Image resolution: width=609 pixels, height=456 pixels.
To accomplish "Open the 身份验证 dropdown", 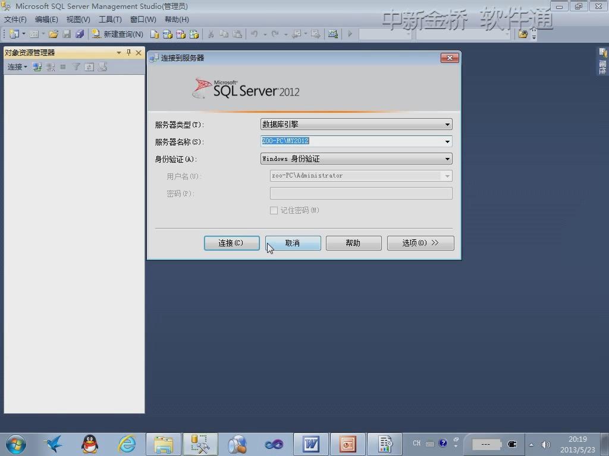I will 356,159.
